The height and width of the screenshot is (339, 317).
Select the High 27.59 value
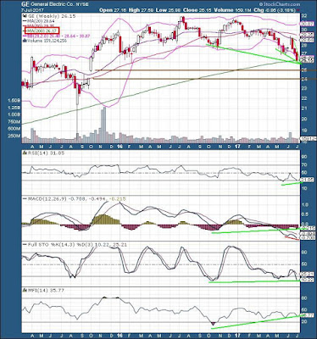pyautogui.click(x=142, y=10)
